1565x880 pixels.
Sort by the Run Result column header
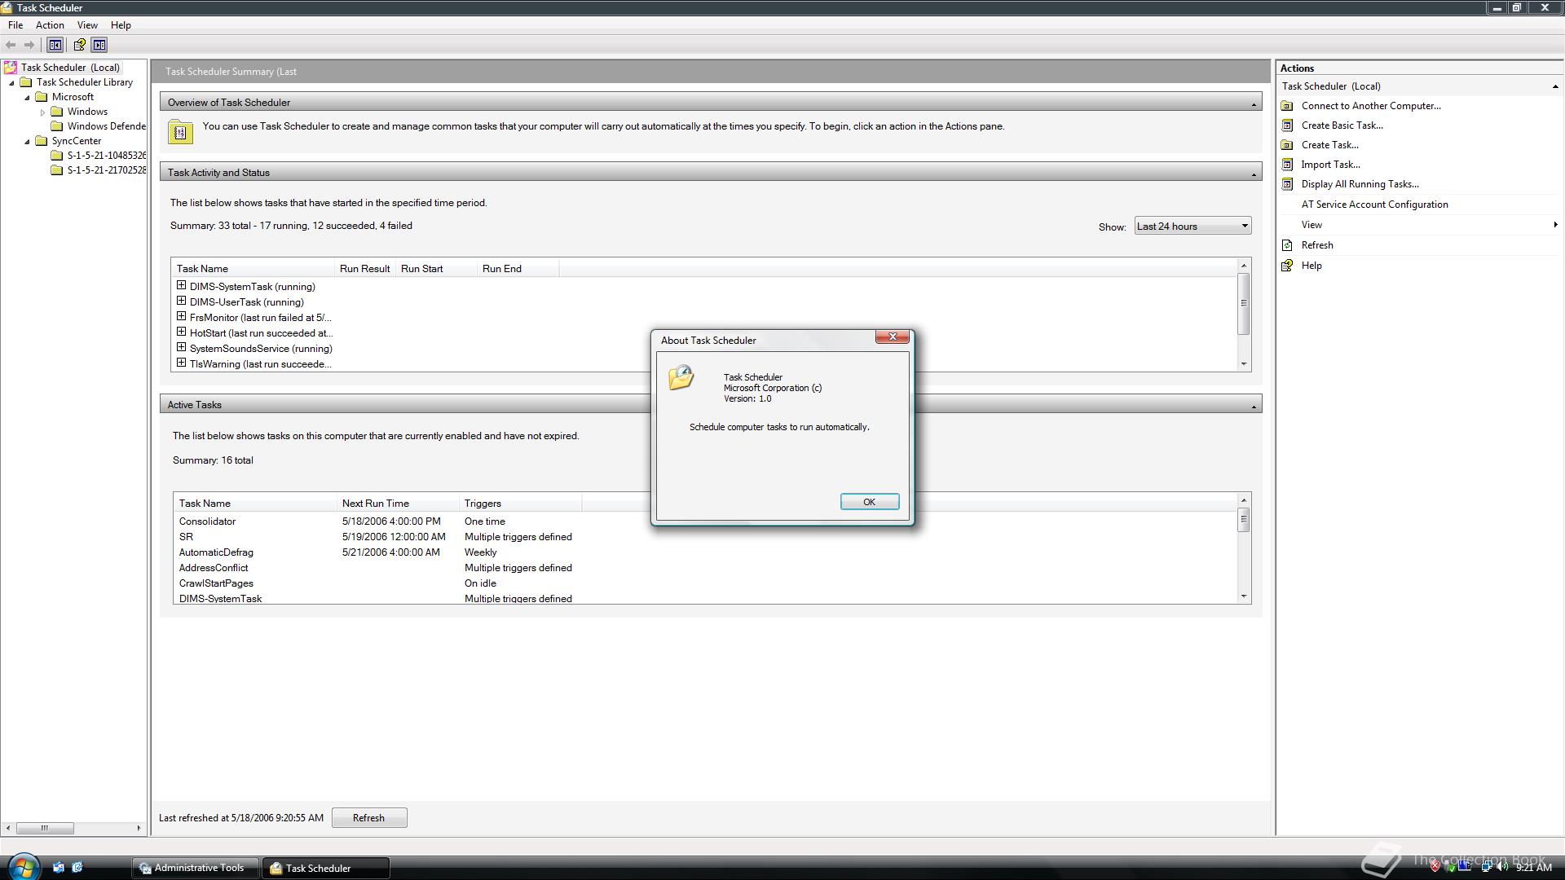click(364, 269)
